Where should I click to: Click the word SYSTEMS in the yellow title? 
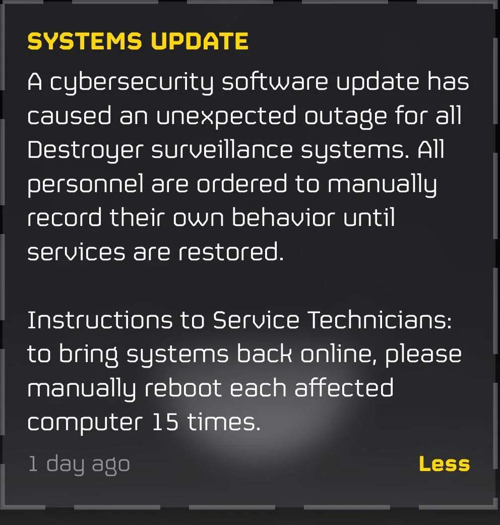click(x=85, y=41)
